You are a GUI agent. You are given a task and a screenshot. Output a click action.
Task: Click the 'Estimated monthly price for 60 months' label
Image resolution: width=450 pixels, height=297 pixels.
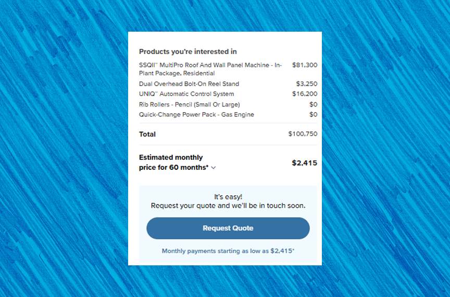(173, 162)
